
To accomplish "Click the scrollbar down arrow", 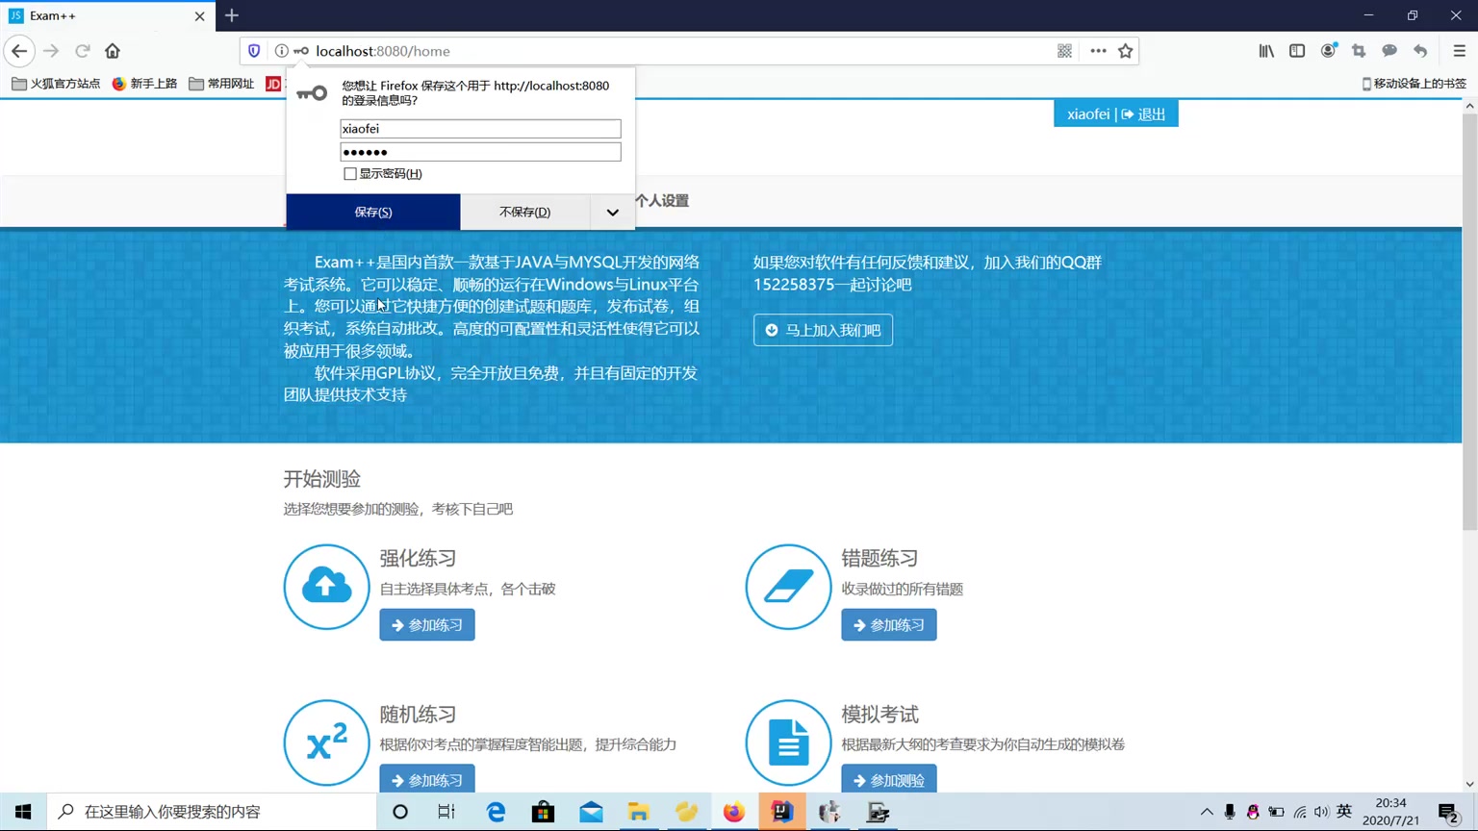I will [1469, 784].
